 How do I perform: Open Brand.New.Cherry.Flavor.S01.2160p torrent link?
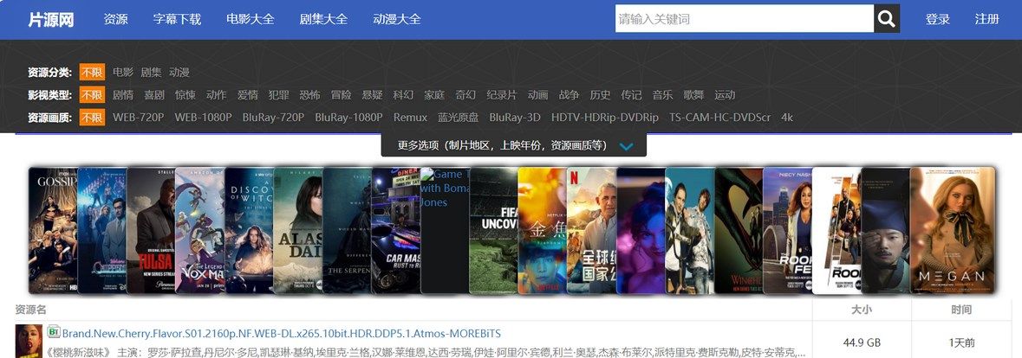pyautogui.click(x=282, y=333)
